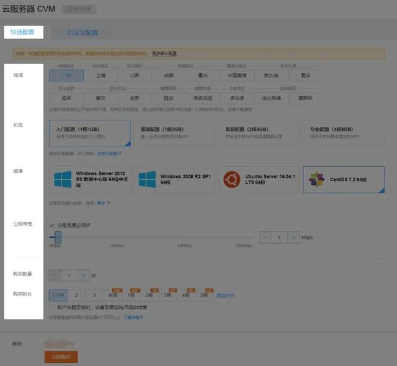This screenshot has width=397, height=366.
Task: Select the 上海 region
Action: pos(100,76)
